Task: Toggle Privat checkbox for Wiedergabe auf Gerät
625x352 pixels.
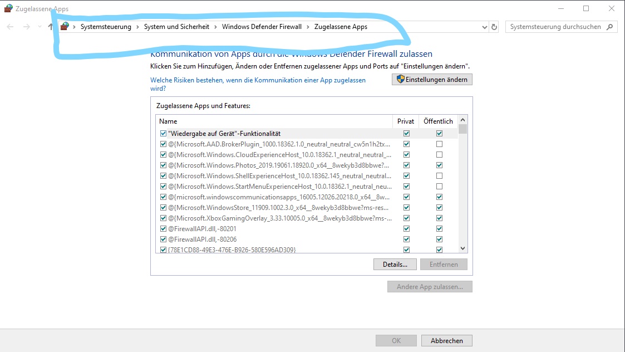Action: tap(407, 133)
